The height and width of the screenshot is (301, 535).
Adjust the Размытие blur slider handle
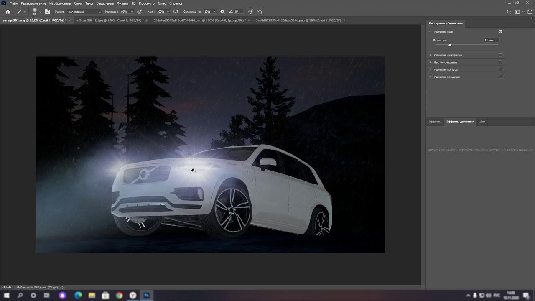pos(450,45)
